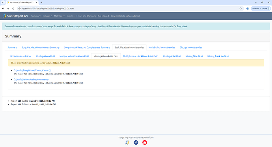Switch to Song Metadata Completeness Summary tab
The height and width of the screenshot is (147, 272).
[41, 48]
